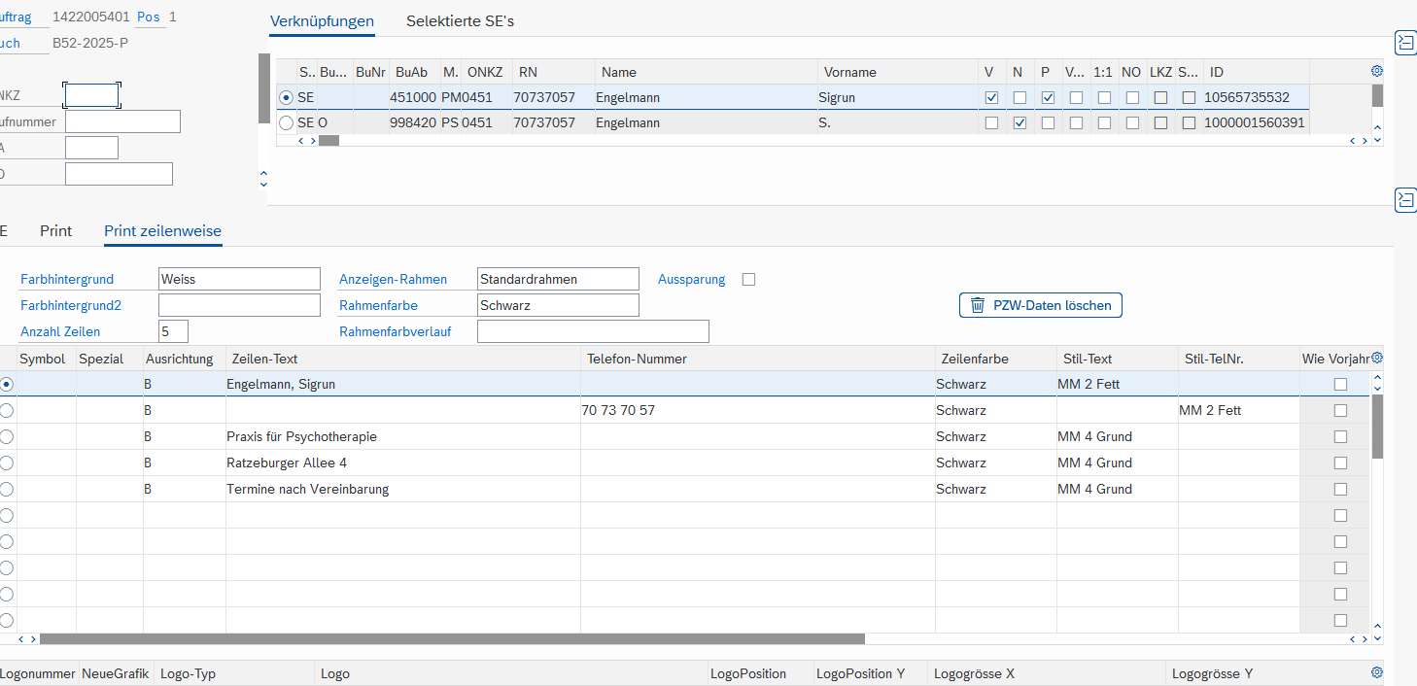Open settings gear of Verknüpfungen table
This screenshot has width=1417, height=686.
click(x=1376, y=71)
